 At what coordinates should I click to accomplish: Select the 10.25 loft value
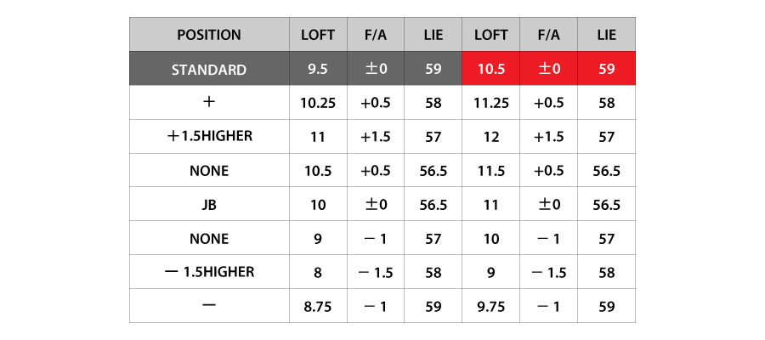317,102
